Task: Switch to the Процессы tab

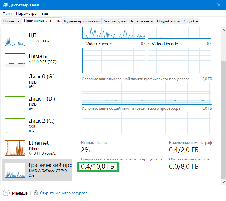Action: point(11,21)
